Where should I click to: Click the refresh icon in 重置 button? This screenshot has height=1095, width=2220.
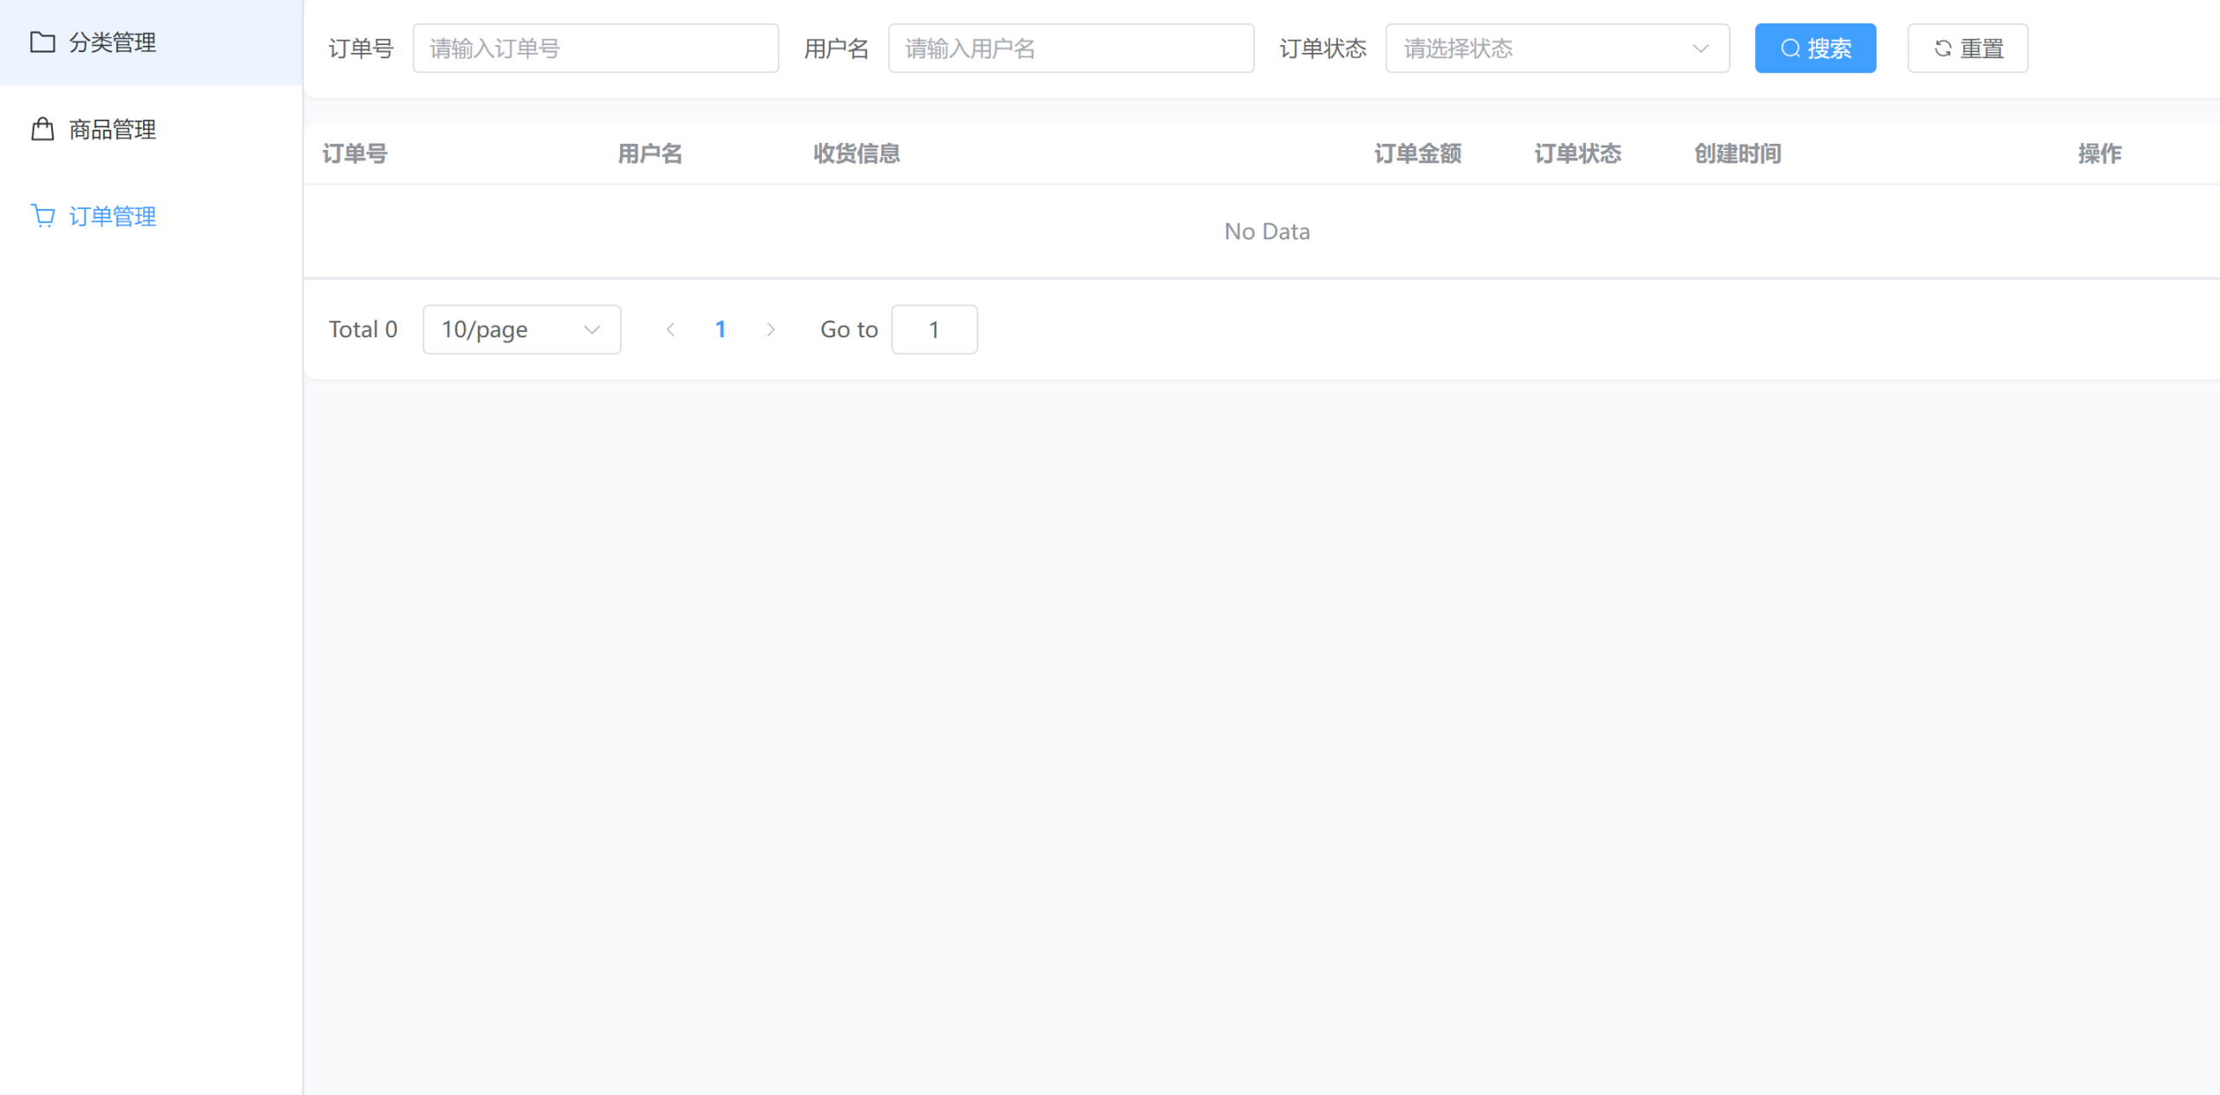click(1942, 49)
